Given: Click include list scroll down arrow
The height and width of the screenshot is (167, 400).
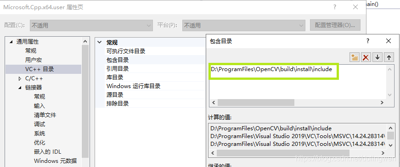Looking at the screenshot, I should pyautogui.click(x=390, y=95).
